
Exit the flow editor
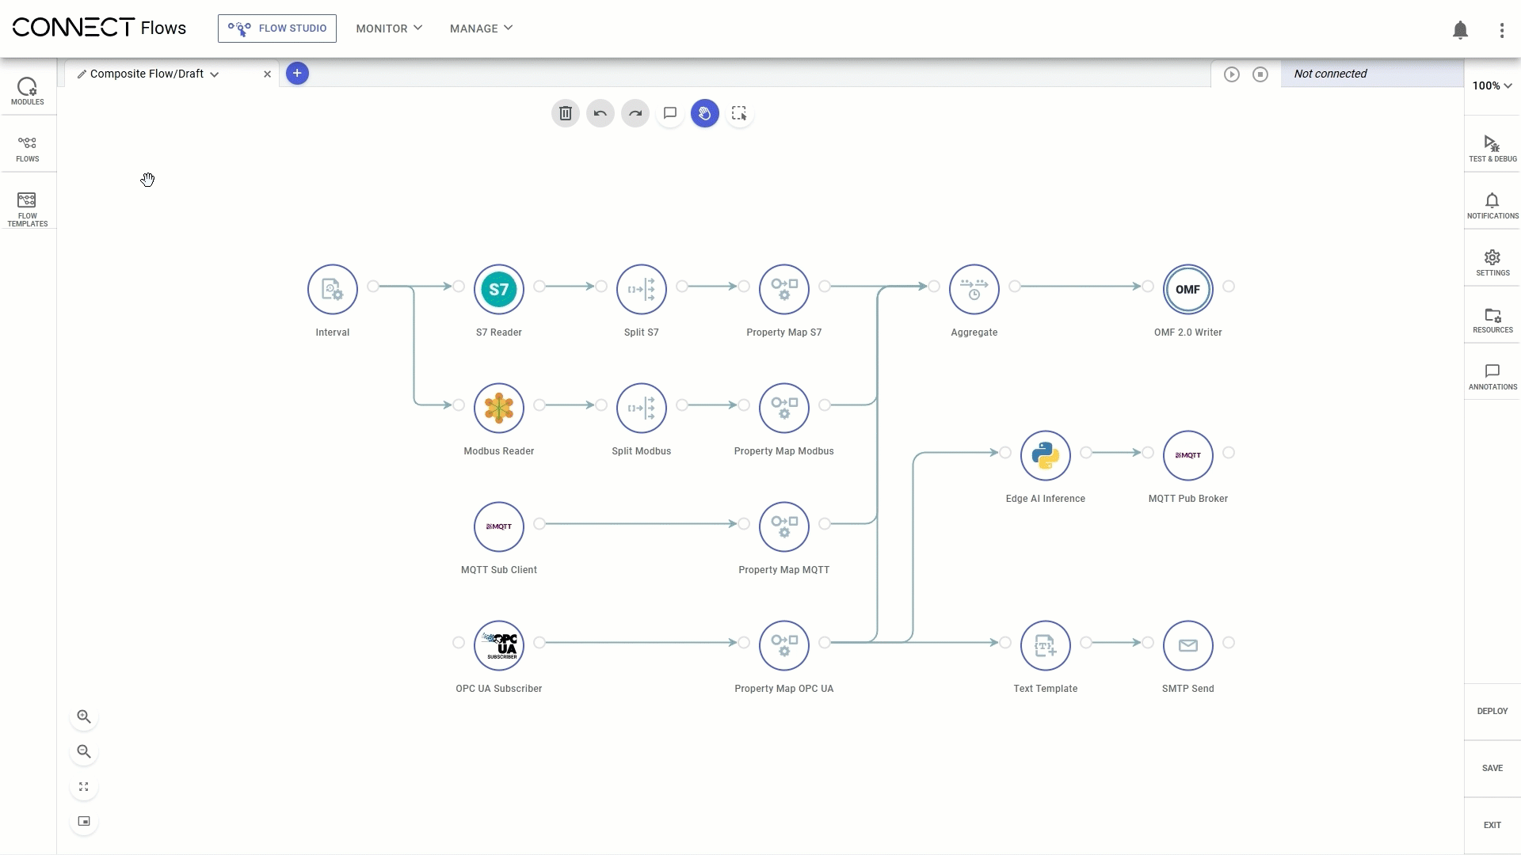pos(1492,825)
